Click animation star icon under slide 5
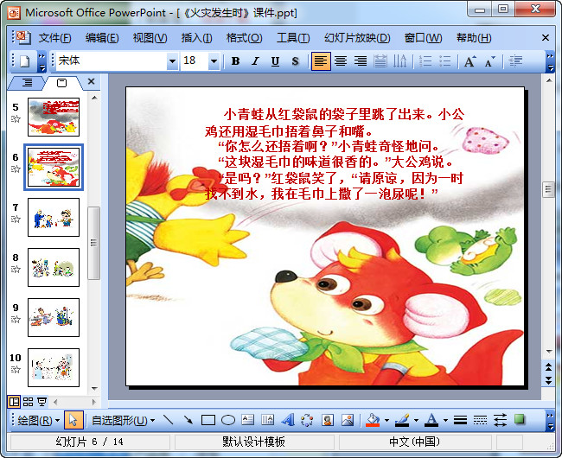The height and width of the screenshot is (458, 562). click(x=16, y=119)
